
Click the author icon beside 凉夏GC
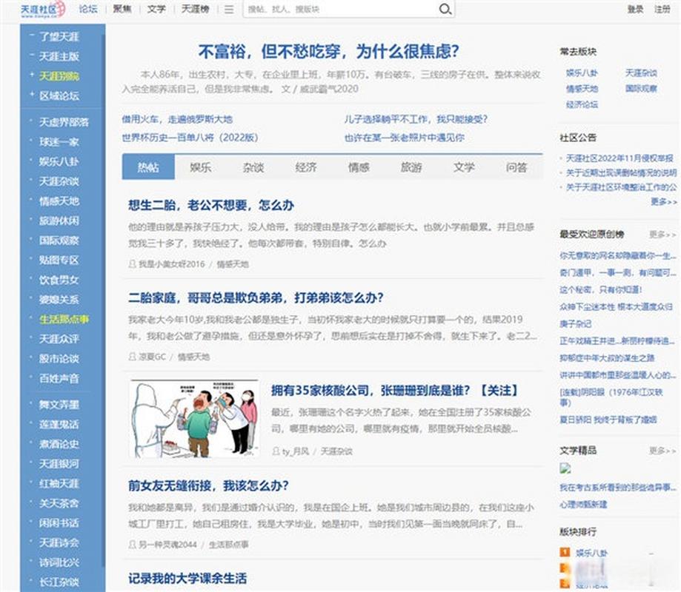click(x=132, y=357)
